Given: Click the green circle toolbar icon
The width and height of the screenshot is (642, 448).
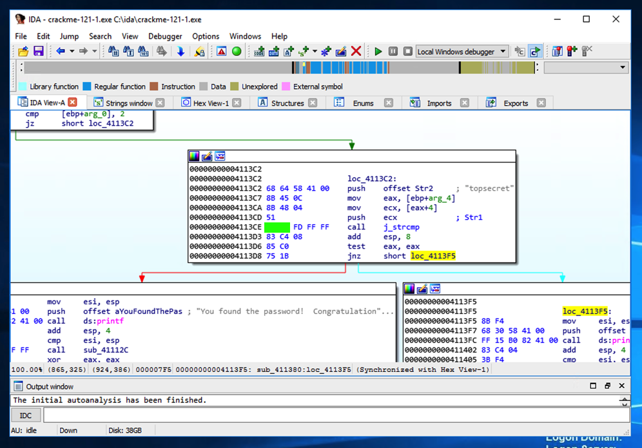Looking at the screenshot, I should pos(237,52).
